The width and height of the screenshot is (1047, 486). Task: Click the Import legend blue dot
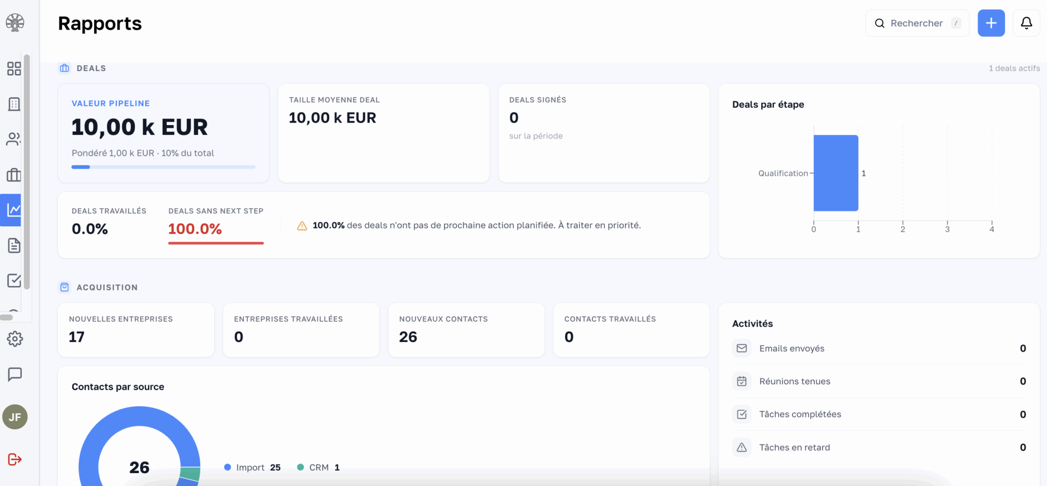[x=227, y=467]
